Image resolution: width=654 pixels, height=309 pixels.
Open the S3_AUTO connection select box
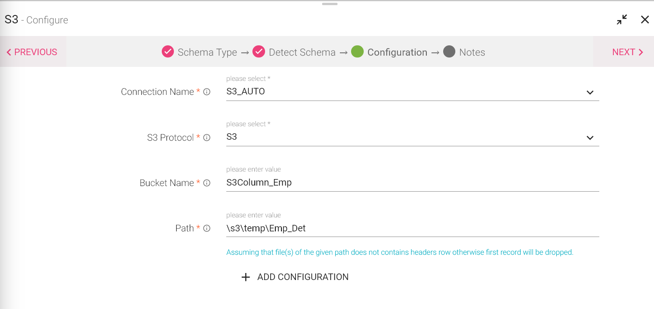pos(402,92)
